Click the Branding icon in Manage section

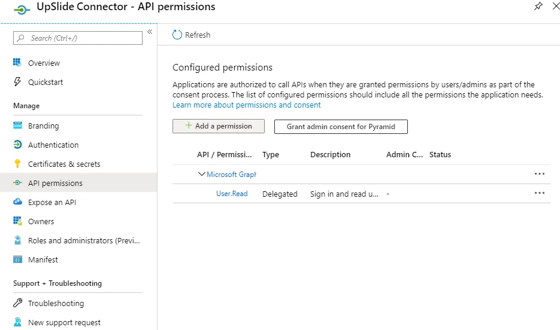point(17,126)
